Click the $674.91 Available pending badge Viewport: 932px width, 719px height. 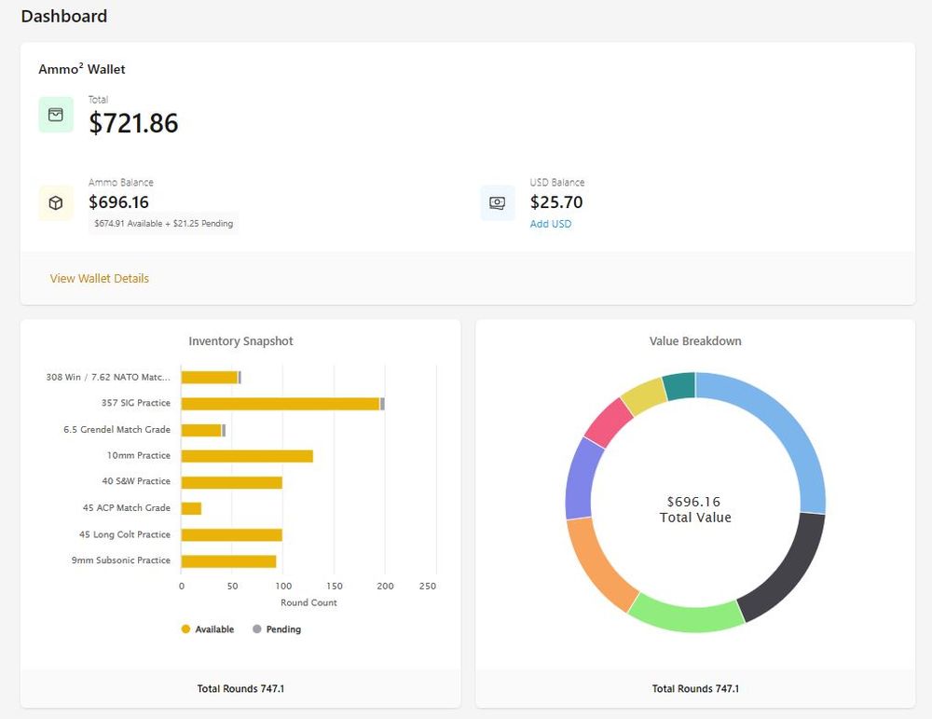click(x=163, y=224)
